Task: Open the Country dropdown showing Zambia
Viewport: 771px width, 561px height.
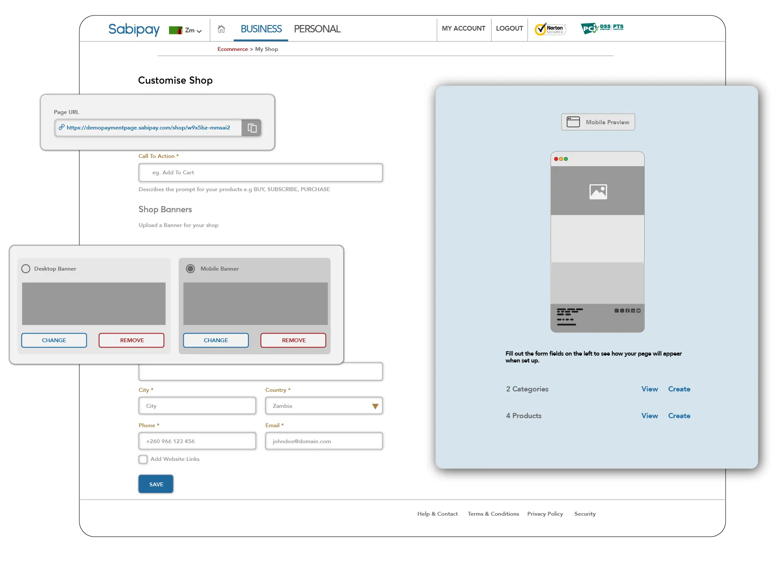Action: point(323,406)
